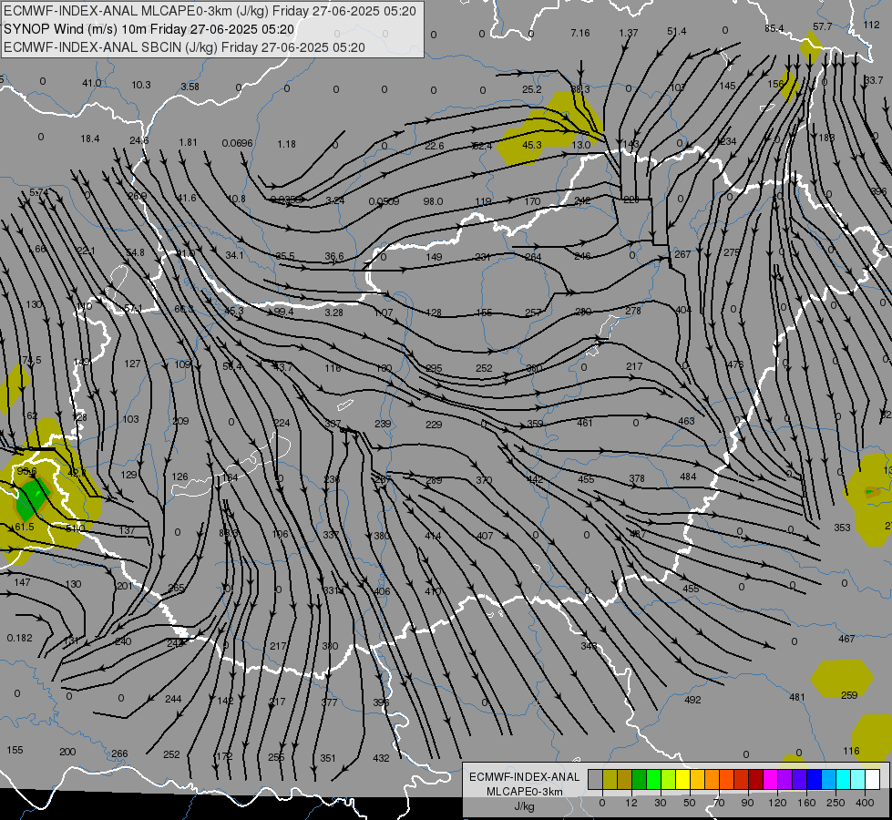Click the map value 34.1
The height and width of the screenshot is (820, 892).
(x=234, y=255)
